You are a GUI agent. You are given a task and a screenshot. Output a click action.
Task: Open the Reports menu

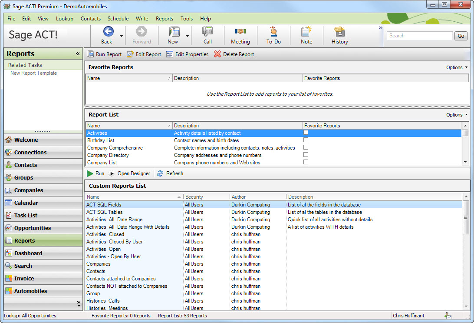(165, 18)
